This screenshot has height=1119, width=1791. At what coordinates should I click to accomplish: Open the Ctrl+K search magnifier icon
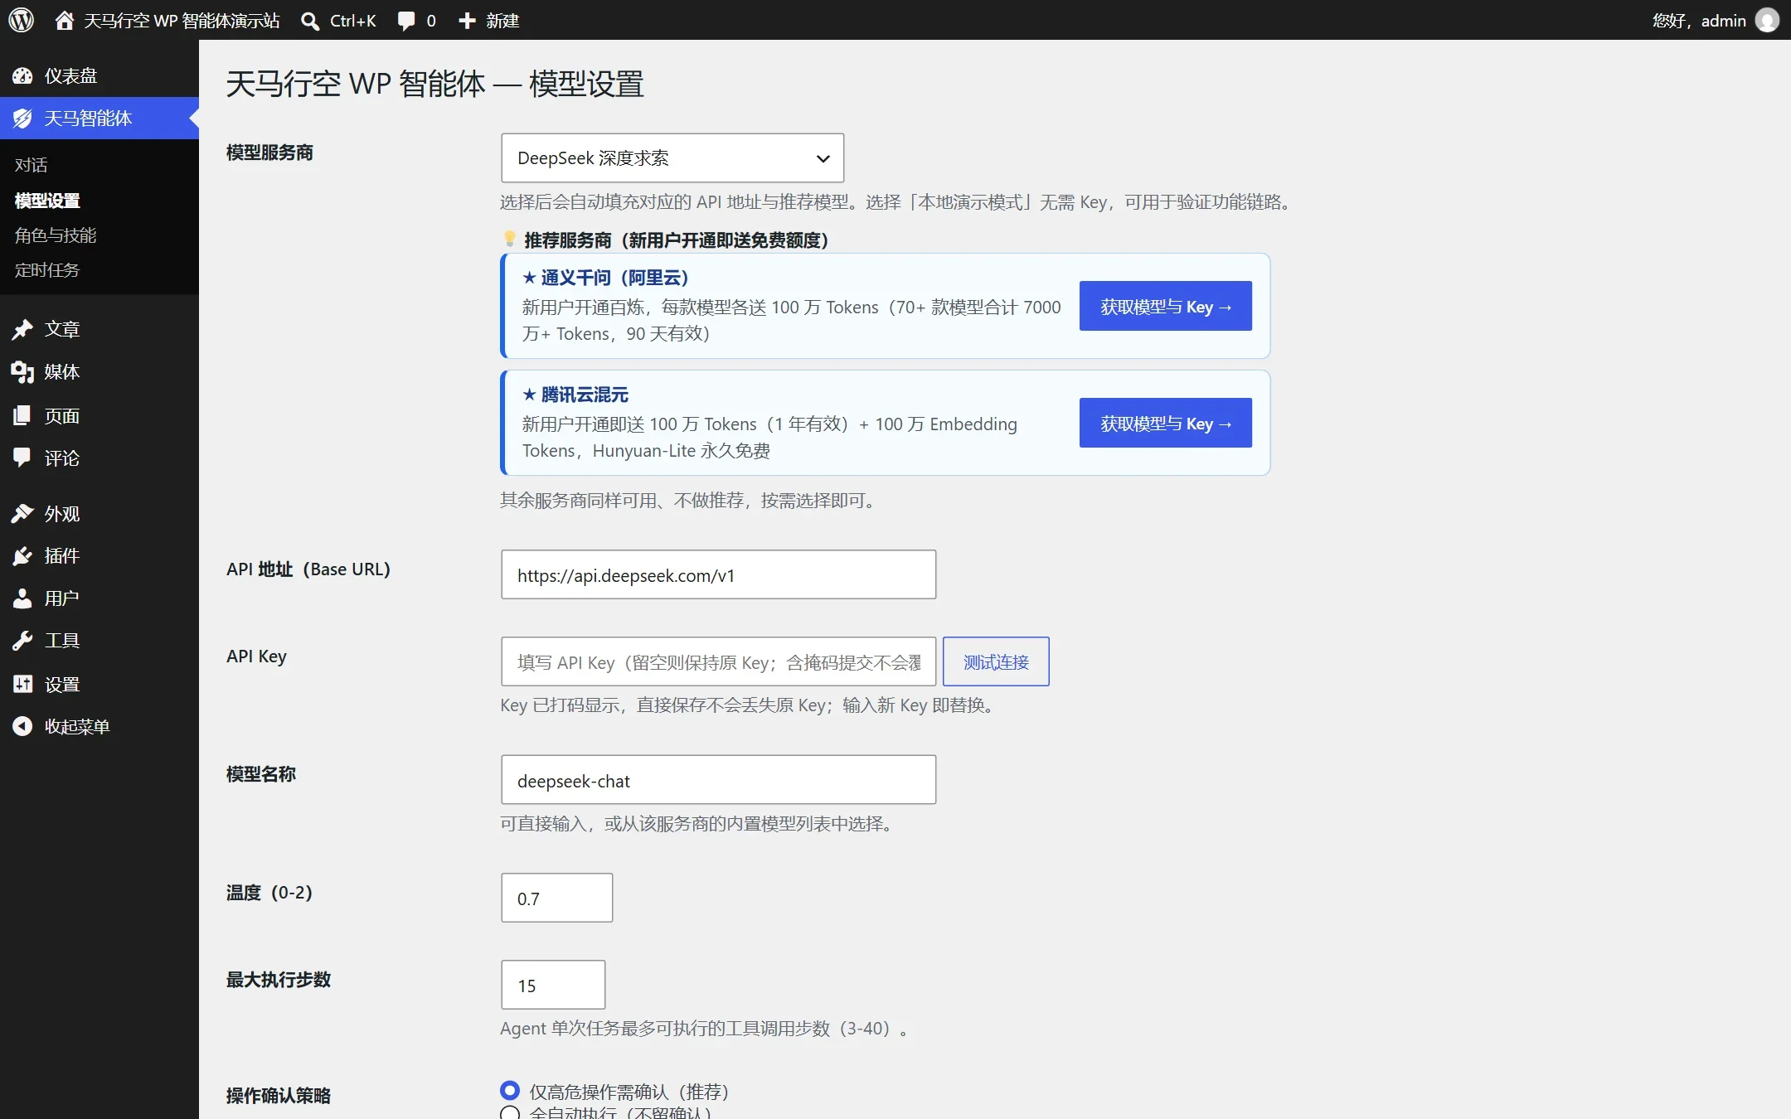pyautogui.click(x=310, y=21)
